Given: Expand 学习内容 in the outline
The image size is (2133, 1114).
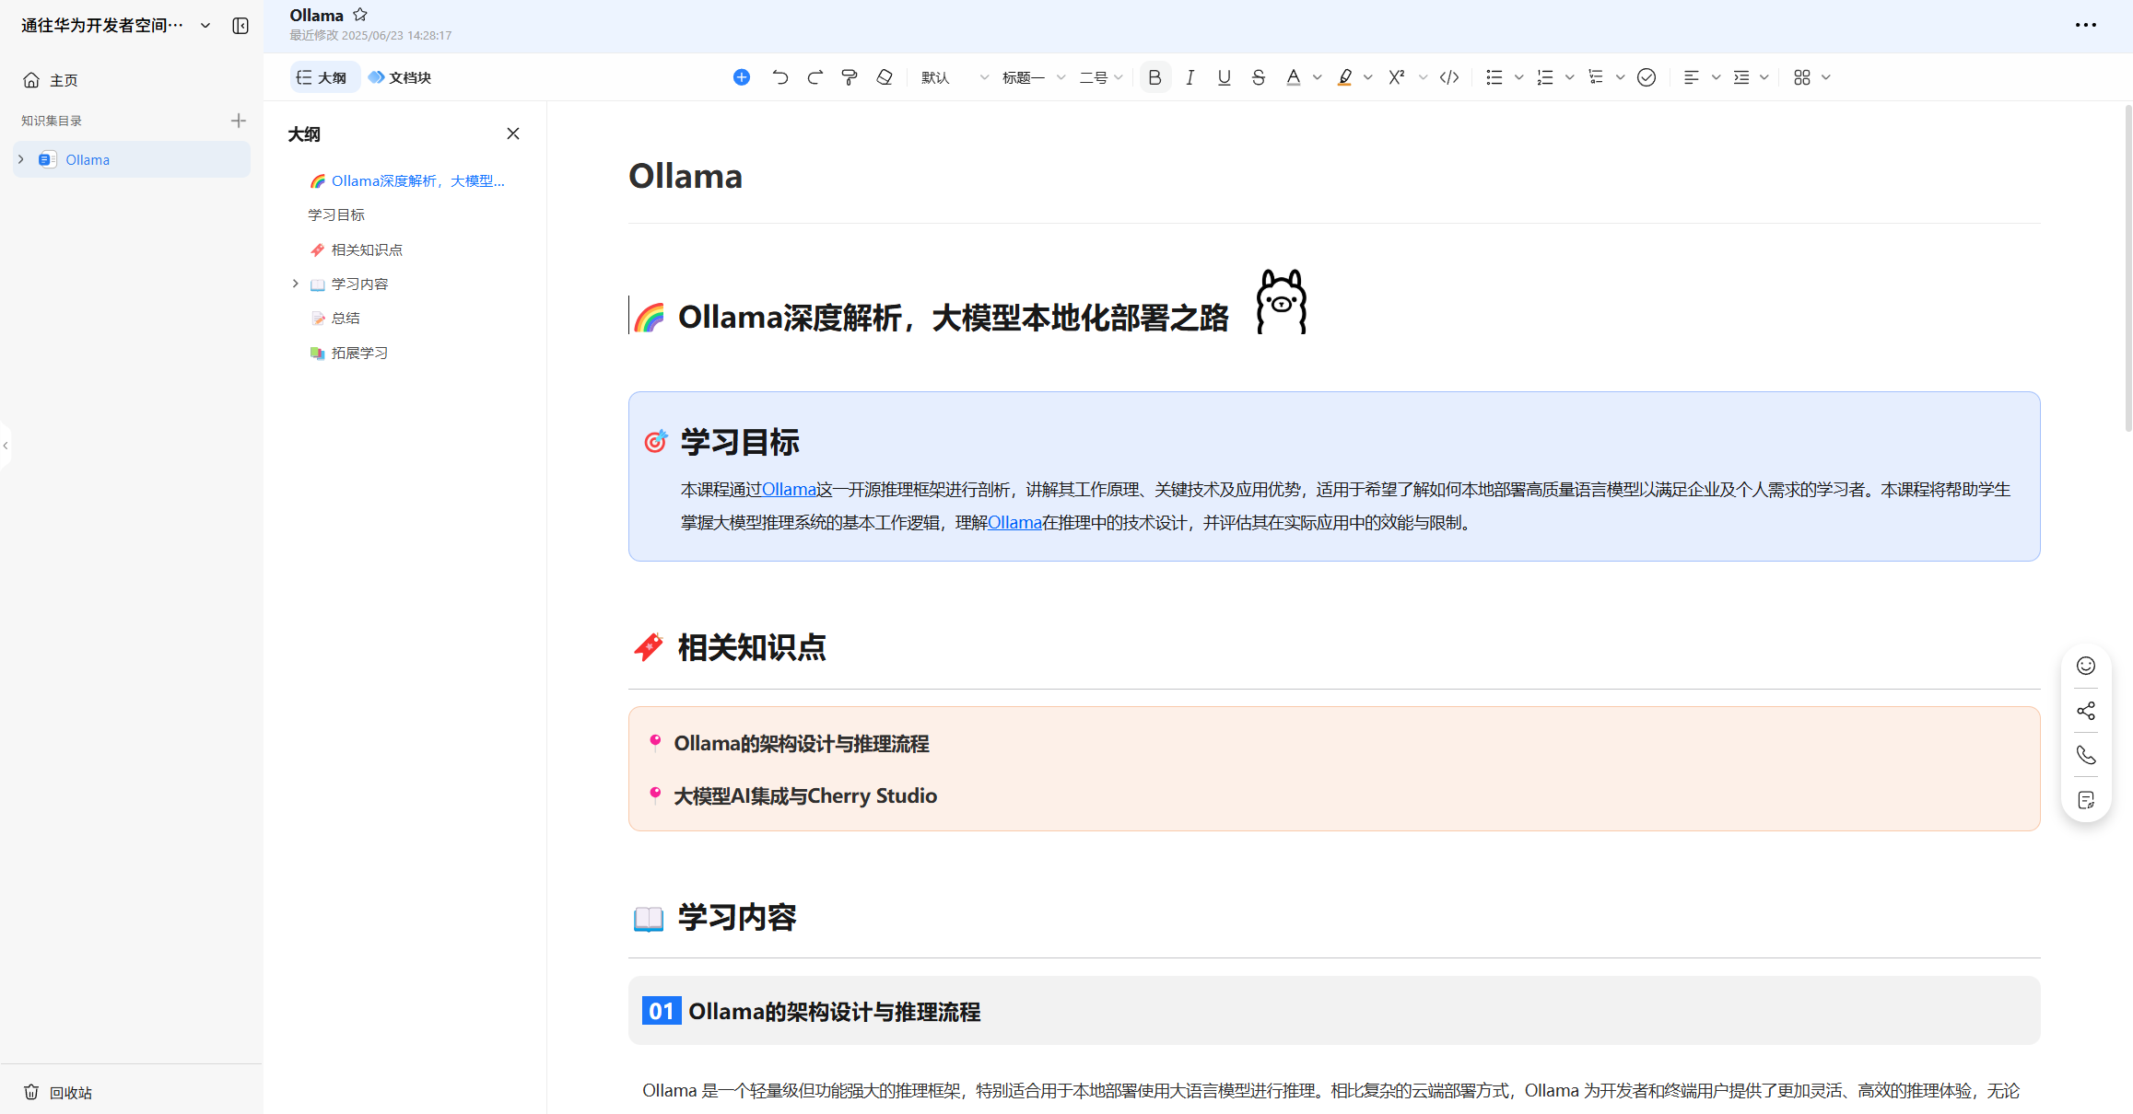Looking at the screenshot, I should click(295, 284).
